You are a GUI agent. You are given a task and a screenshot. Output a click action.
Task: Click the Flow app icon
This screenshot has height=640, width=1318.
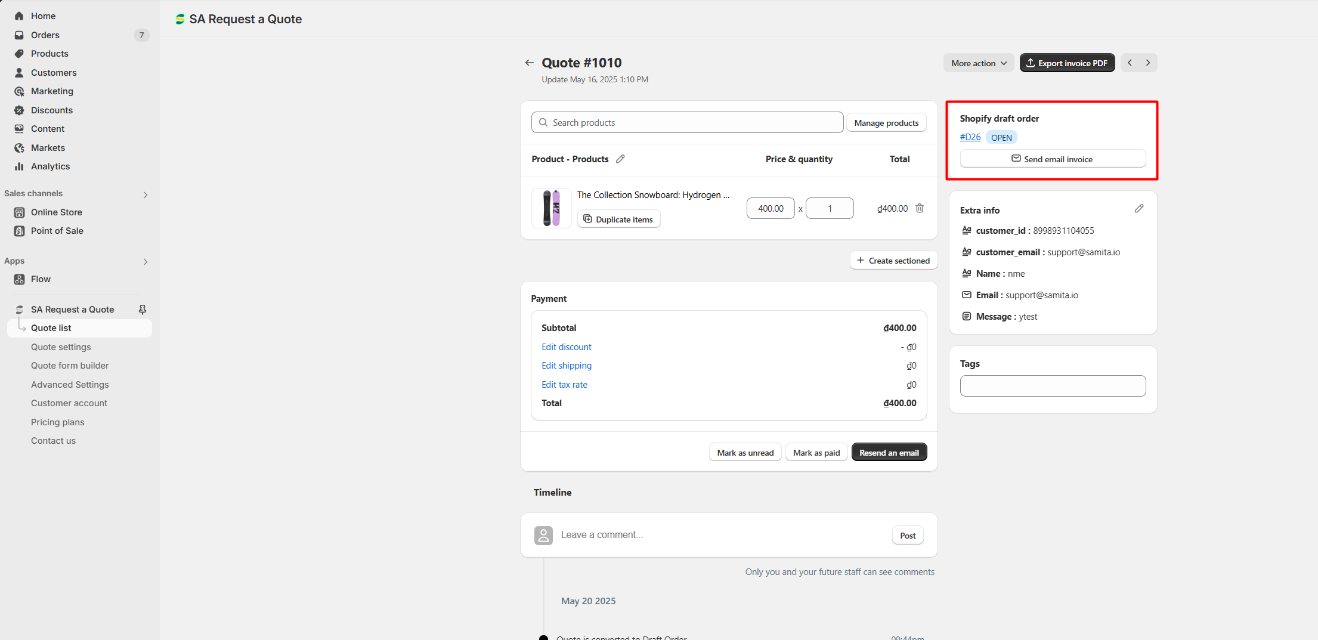pos(19,279)
